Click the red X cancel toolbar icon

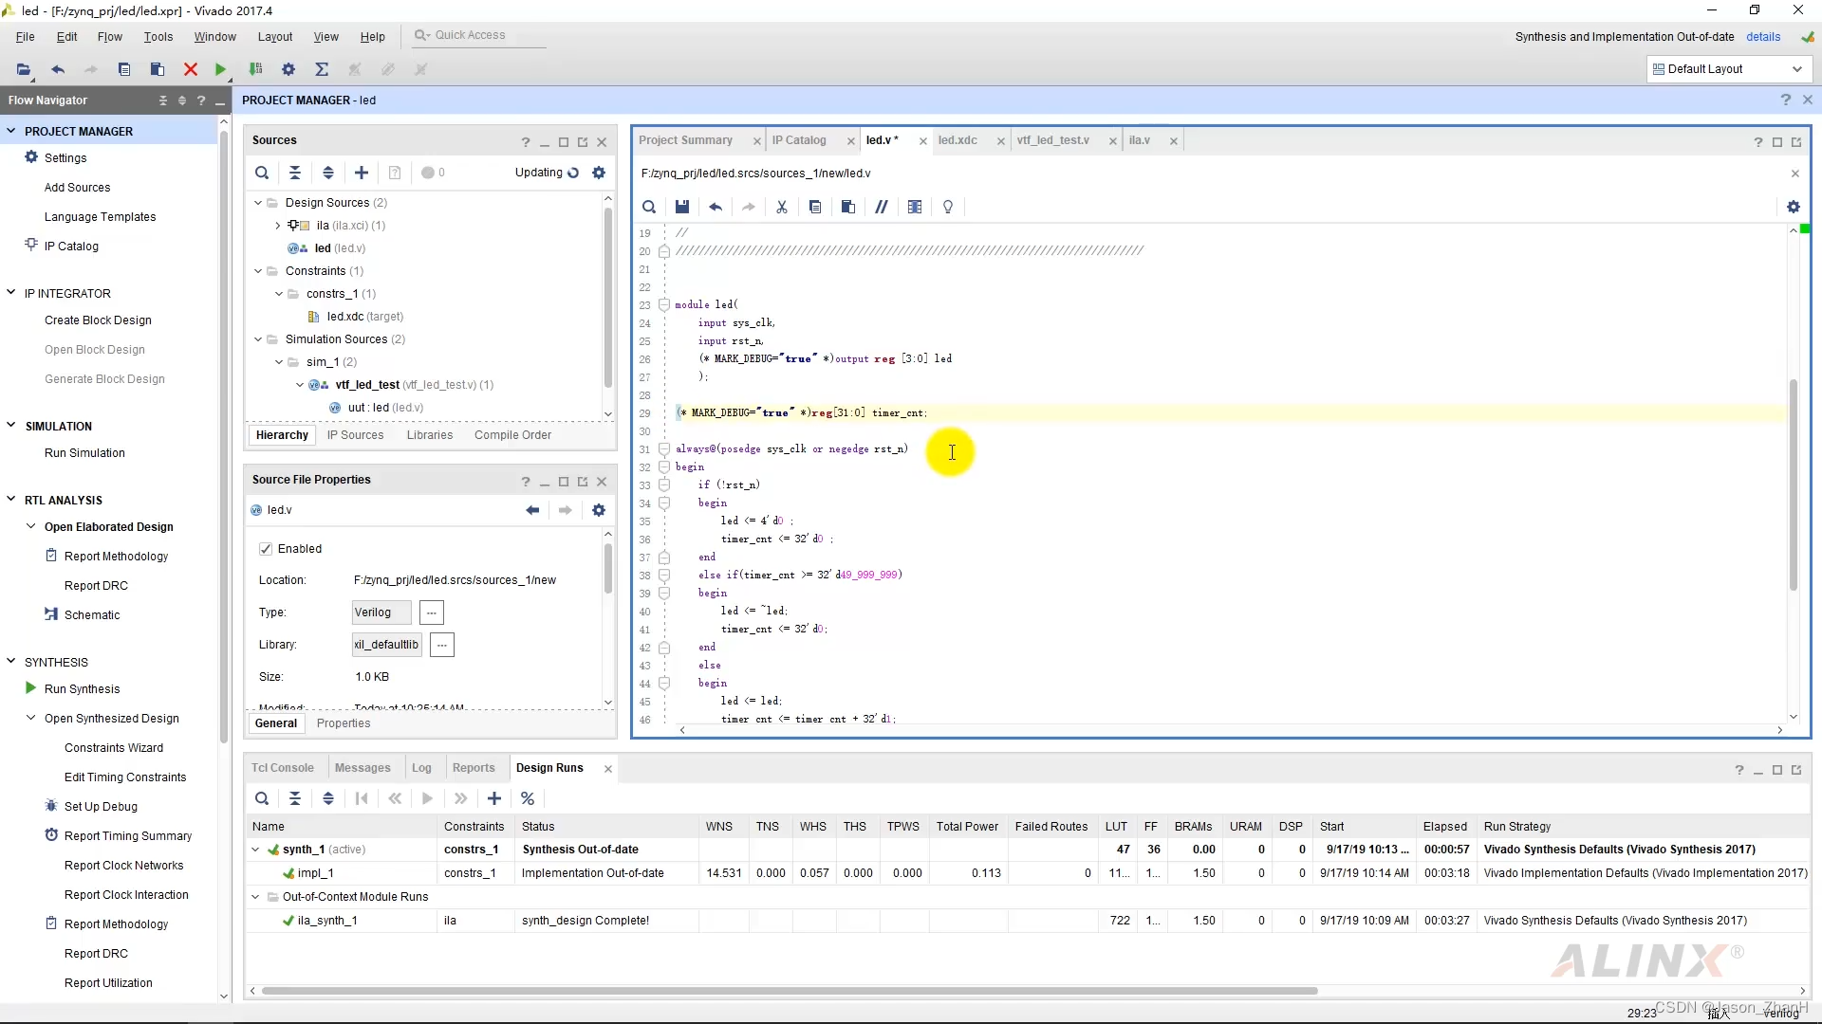190,69
